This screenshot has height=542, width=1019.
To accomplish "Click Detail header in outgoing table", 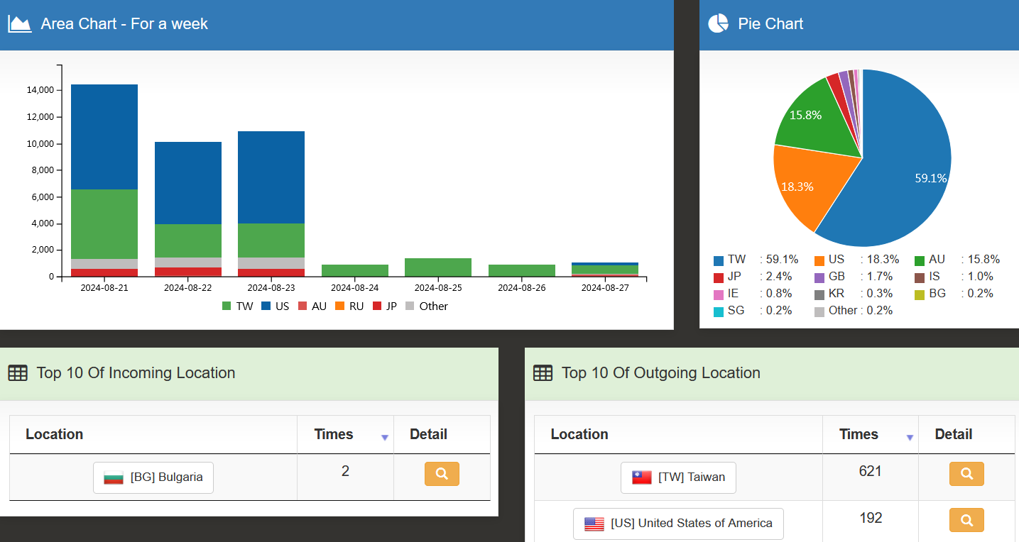I will [954, 434].
